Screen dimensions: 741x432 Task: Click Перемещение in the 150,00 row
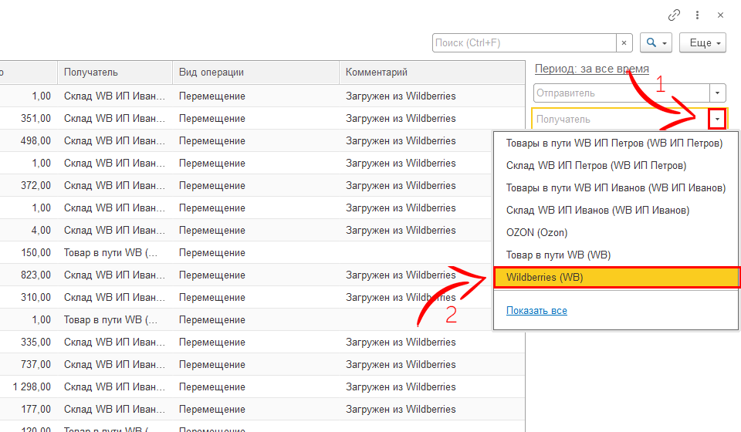click(211, 252)
